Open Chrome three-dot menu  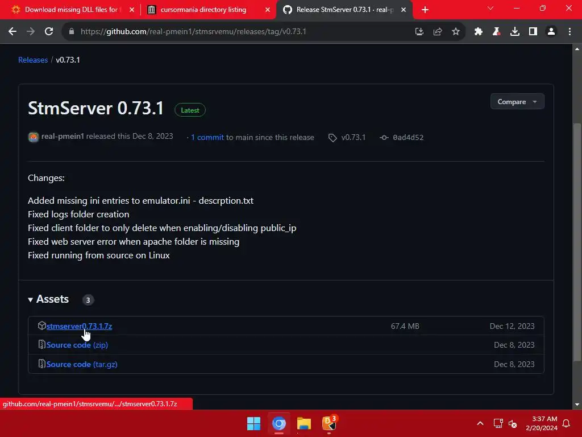pos(569,32)
